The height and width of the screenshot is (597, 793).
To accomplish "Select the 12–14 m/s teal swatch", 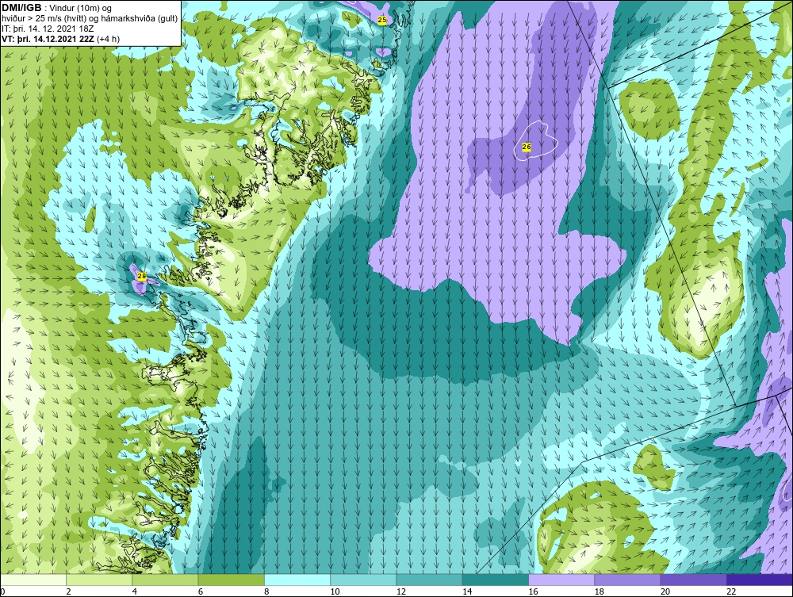I will tap(429, 580).
